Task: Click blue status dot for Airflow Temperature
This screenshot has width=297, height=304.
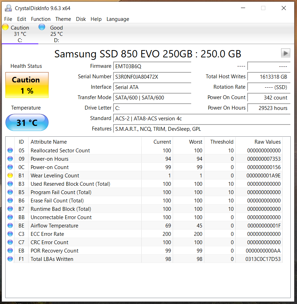Action: pos(10,226)
